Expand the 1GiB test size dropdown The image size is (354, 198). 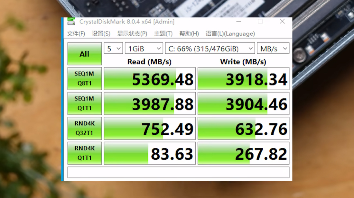144,49
